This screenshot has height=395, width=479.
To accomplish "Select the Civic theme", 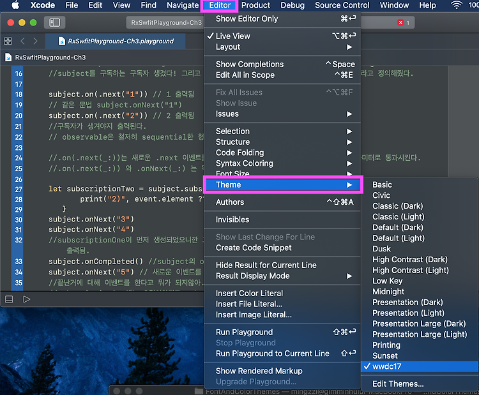I will [x=420, y=195].
